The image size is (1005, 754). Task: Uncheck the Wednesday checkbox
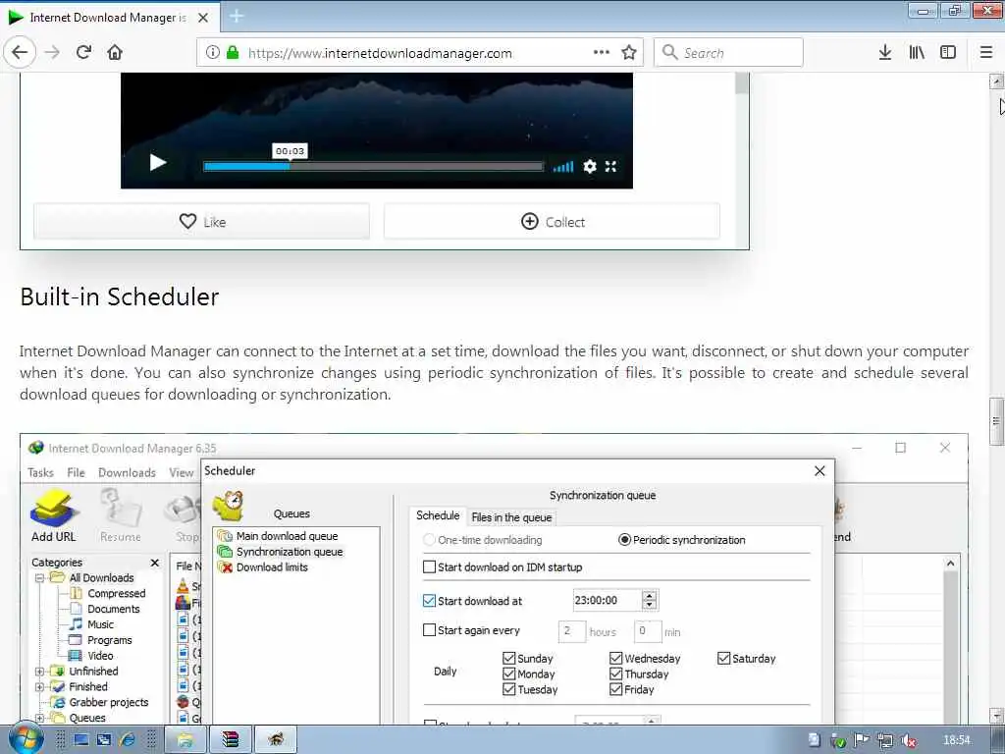click(x=616, y=659)
